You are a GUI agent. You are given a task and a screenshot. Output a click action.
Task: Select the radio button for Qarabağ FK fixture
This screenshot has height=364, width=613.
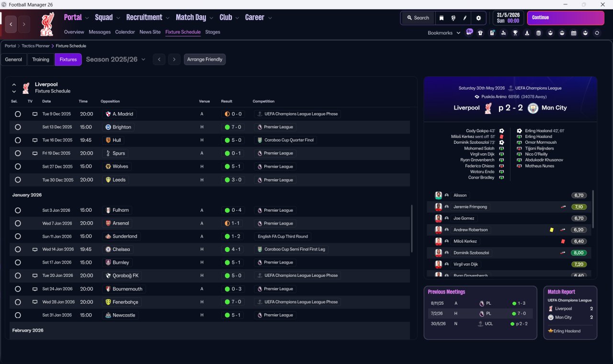click(18, 276)
